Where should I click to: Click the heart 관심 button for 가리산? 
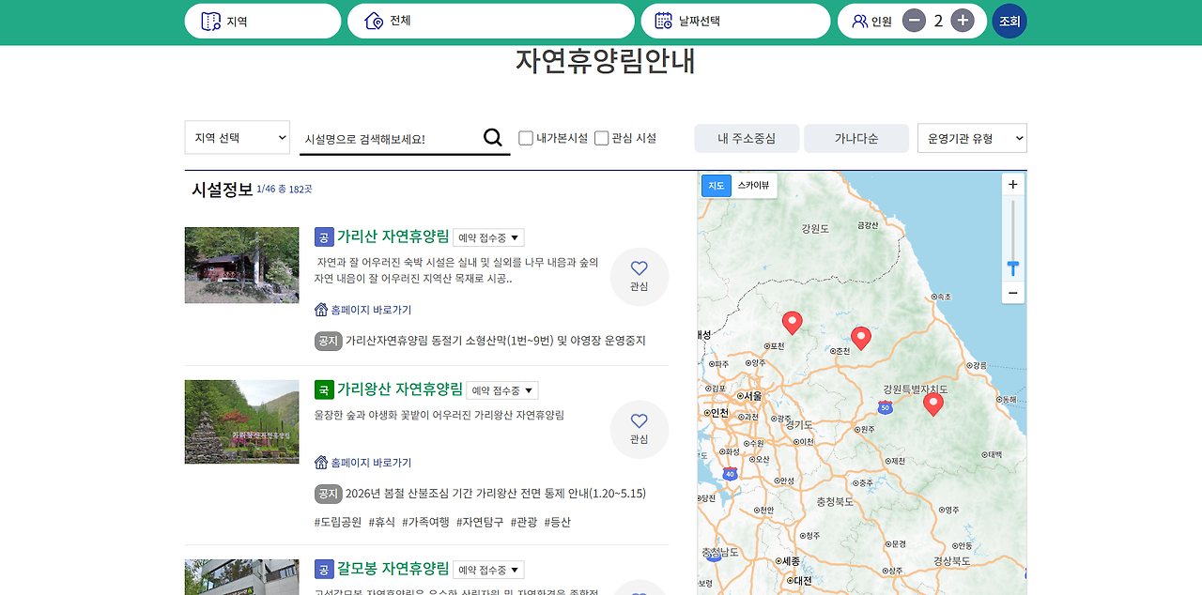640,277
